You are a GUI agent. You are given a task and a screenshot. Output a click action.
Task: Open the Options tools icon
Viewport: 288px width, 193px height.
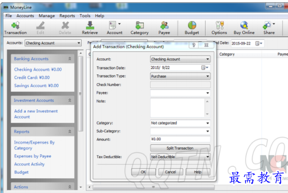click(219, 26)
